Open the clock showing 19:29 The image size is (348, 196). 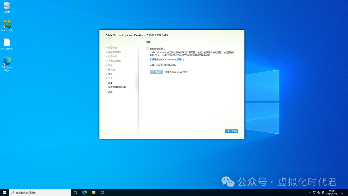(332, 192)
